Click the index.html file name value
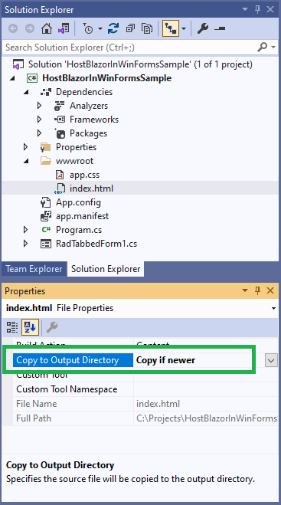 pos(158,404)
